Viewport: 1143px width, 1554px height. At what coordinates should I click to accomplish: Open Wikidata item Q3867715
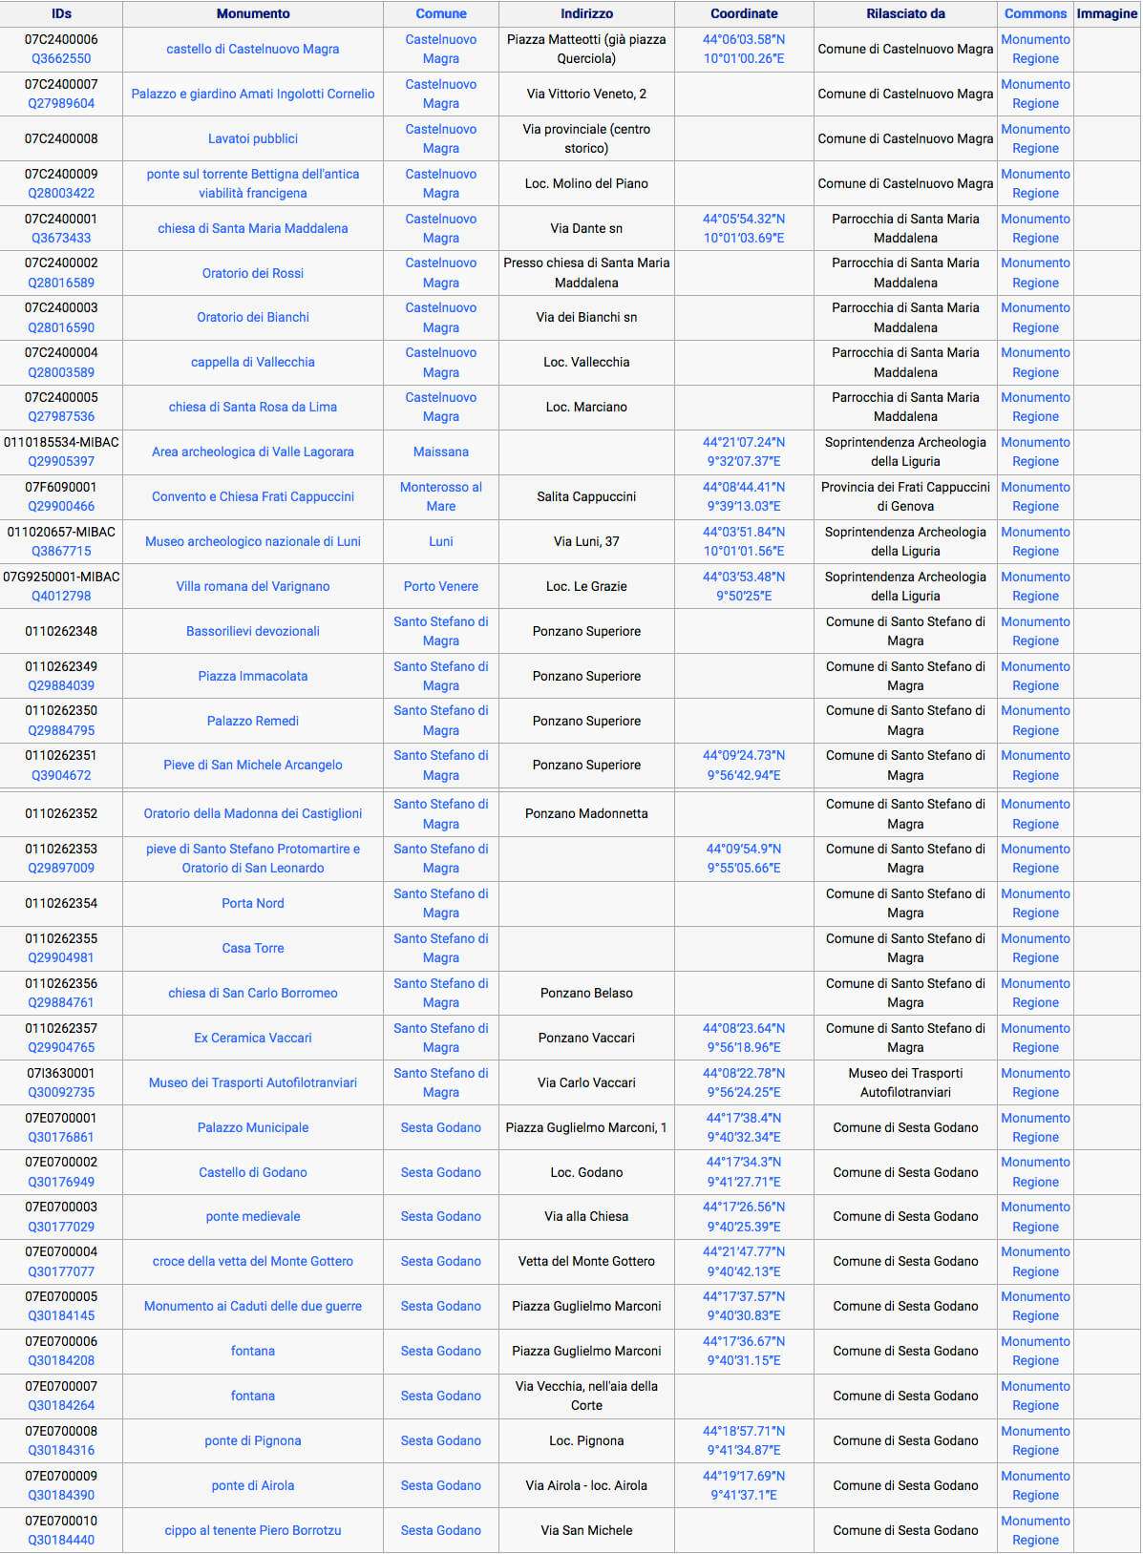[x=61, y=551]
